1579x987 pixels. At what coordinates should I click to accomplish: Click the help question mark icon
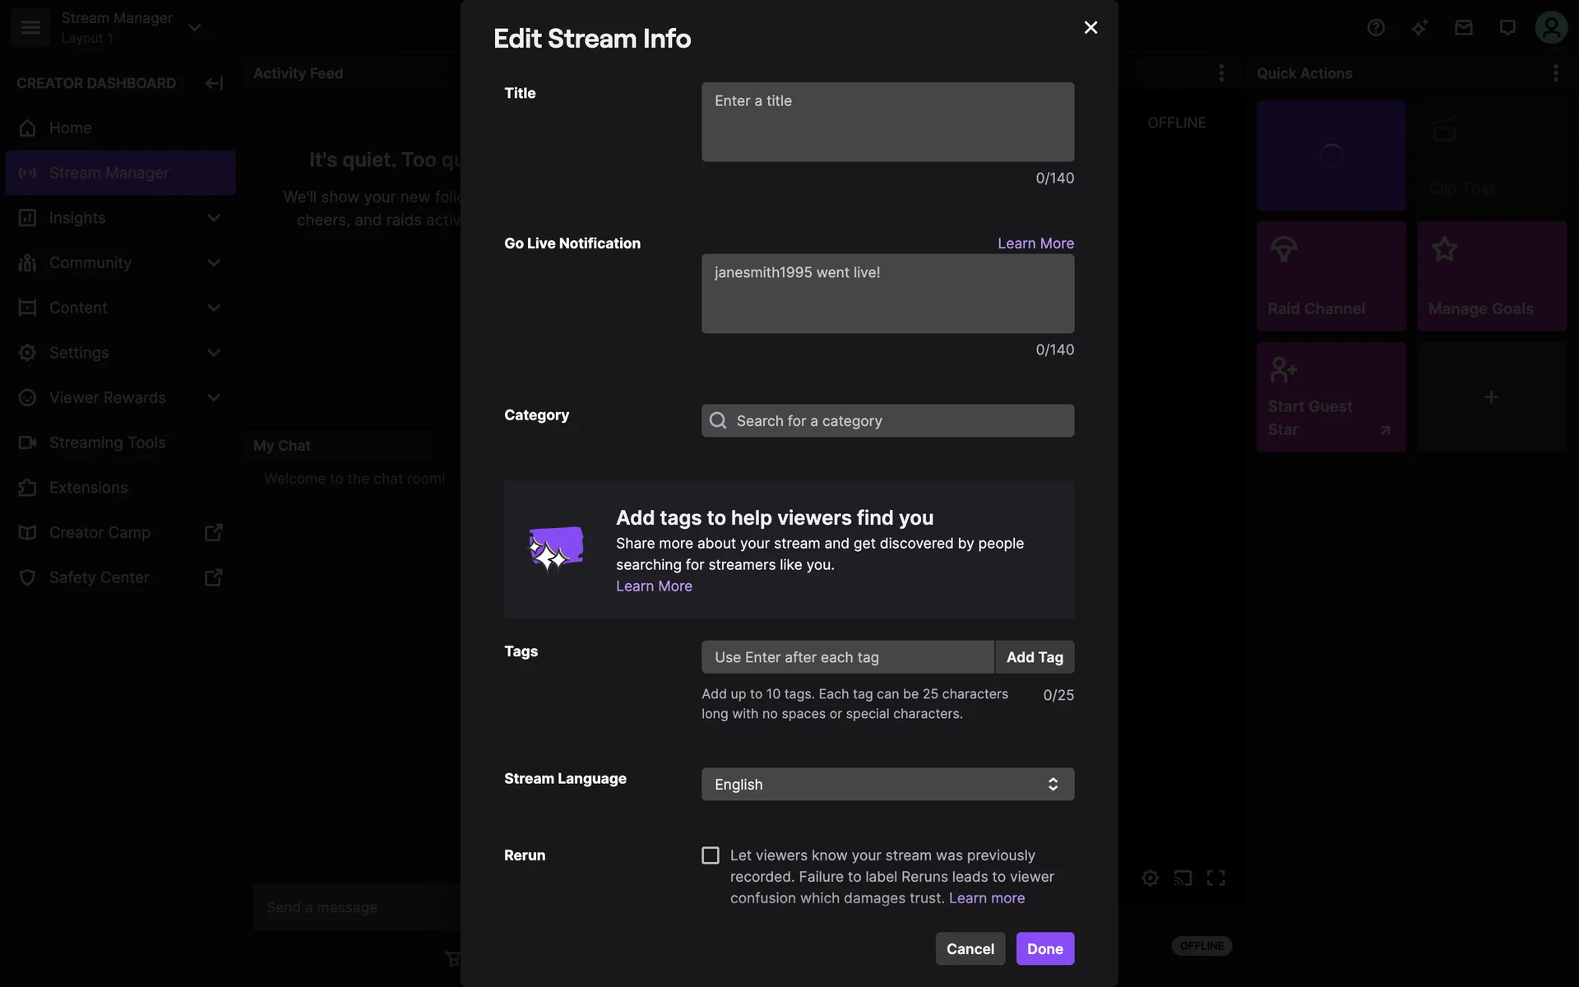(x=1376, y=28)
